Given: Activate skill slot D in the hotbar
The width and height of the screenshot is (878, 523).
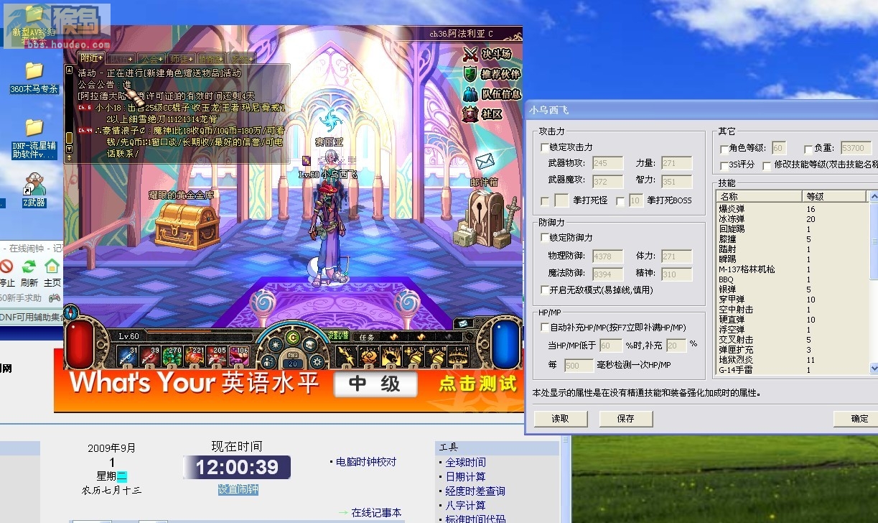Looking at the screenshot, I should [x=391, y=355].
